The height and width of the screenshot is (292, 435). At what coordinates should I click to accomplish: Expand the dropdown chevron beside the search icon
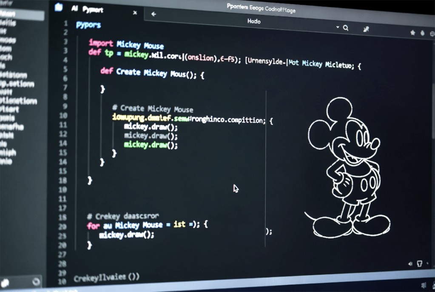coord(338,27)
